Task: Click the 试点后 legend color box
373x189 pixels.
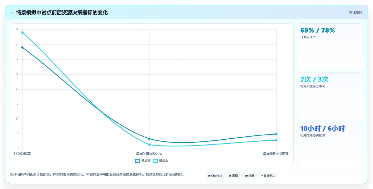Action: [155, 161]
